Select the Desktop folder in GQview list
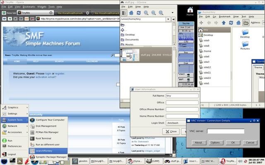This screenshot has height=165, width=265. pyautogui.click(x=130, y=35)
